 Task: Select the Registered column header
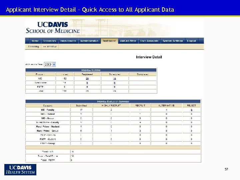click(87, 74)
